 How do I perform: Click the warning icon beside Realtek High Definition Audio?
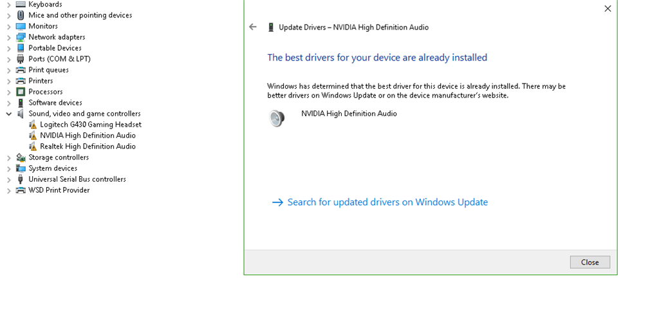click(32, 147)
